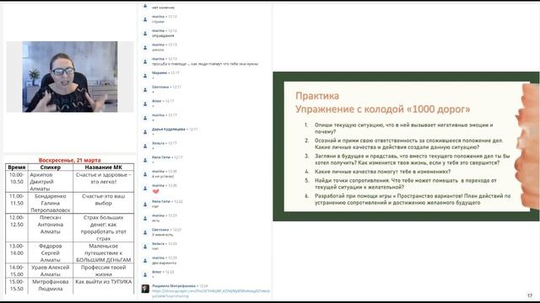Image resolution: width=540 pixels, height=303 pixels.
Task: Click avatar next to marina's heart message
Action: pos(145,188)
